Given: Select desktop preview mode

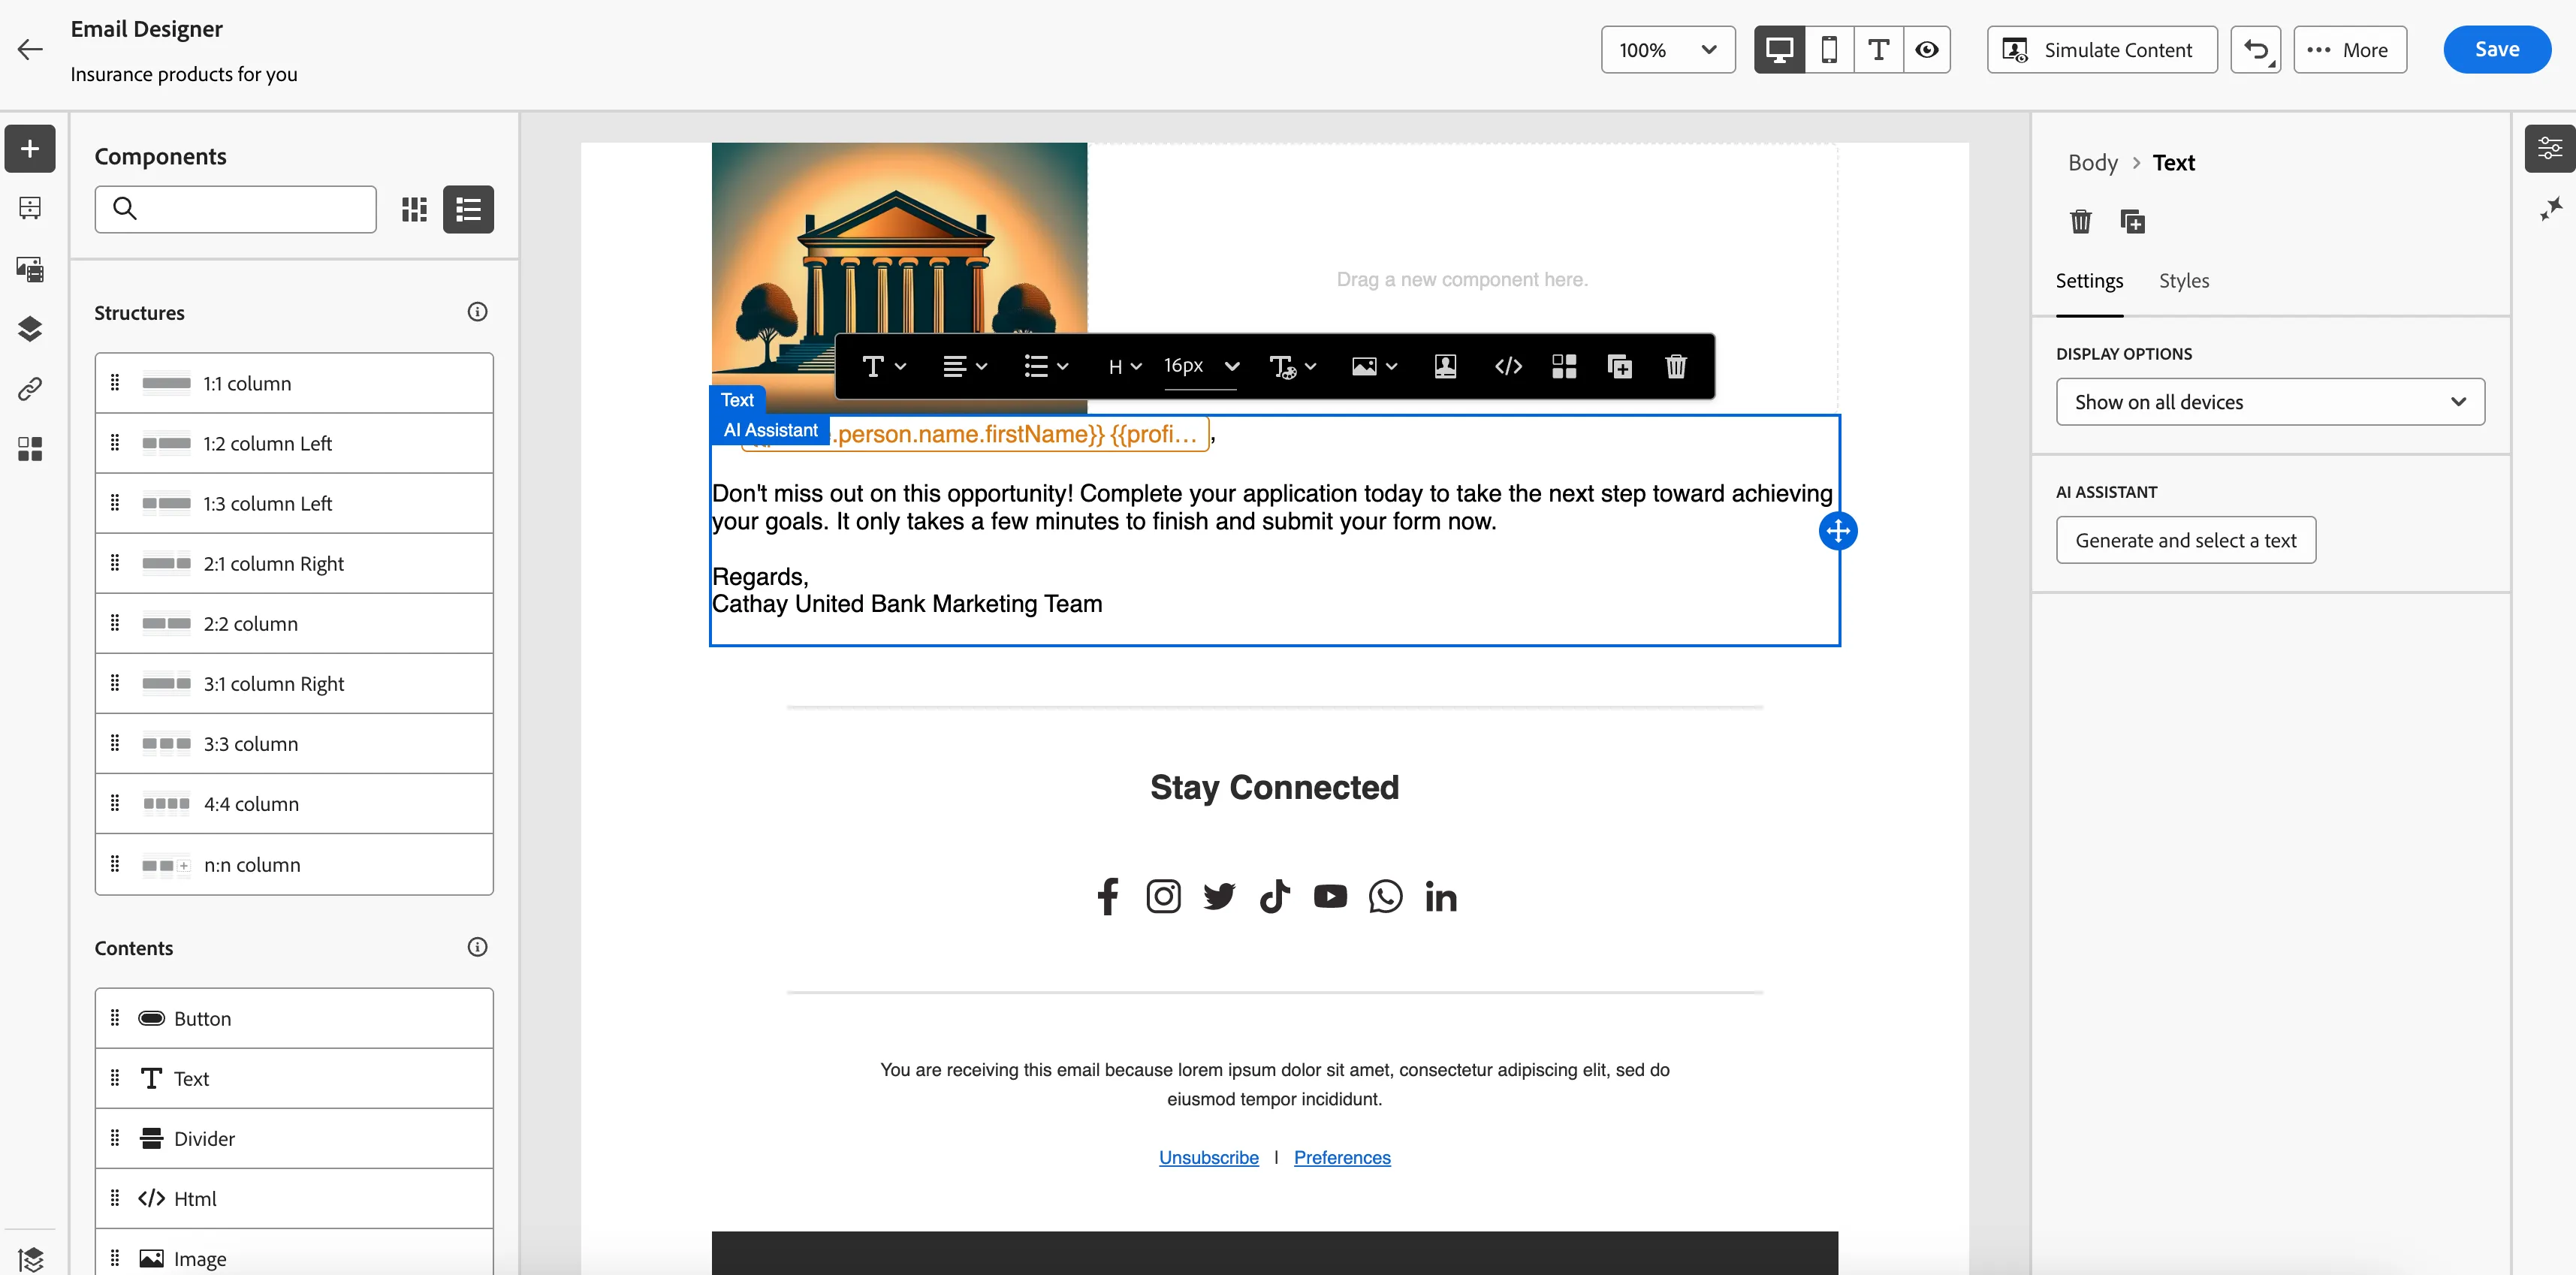Looking at the screenshot, I should pyautogui.click(x=1779, y=50).
